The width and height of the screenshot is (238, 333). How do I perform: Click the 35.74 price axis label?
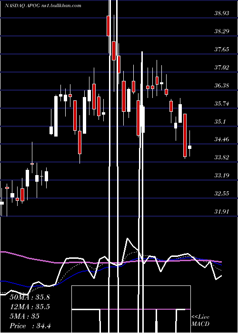point(222,104)
